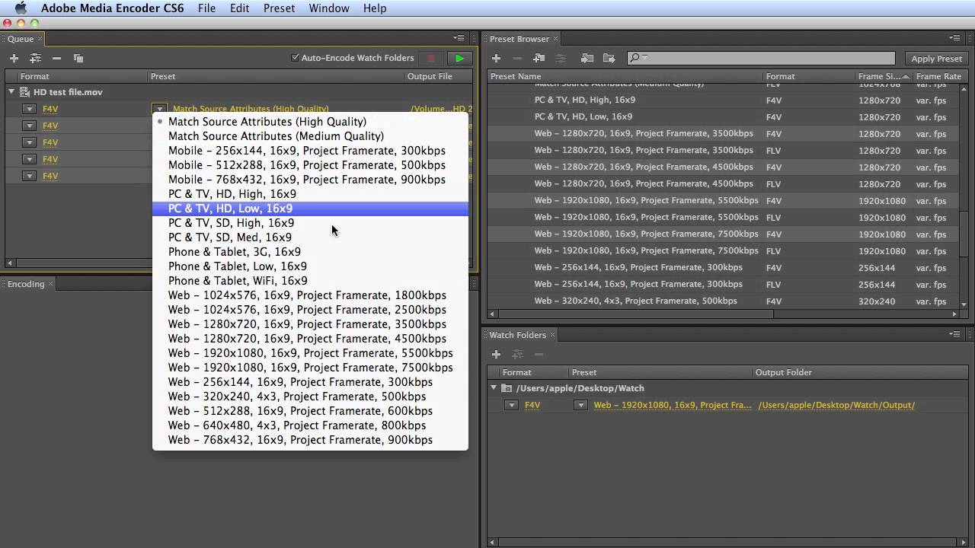Viewport: 975px width, 548px height.
Task: Select preset row PC & TV, HD, High, 16x9
Action: (x=722, y=100)
